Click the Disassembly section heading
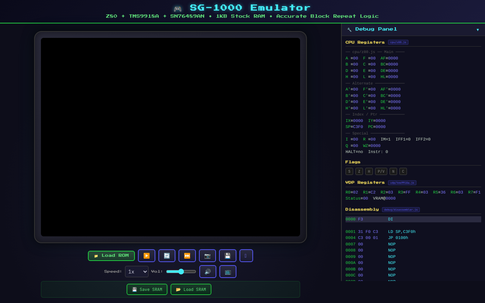This screenshot has width=485, height=303. click(x=362, y=209)
